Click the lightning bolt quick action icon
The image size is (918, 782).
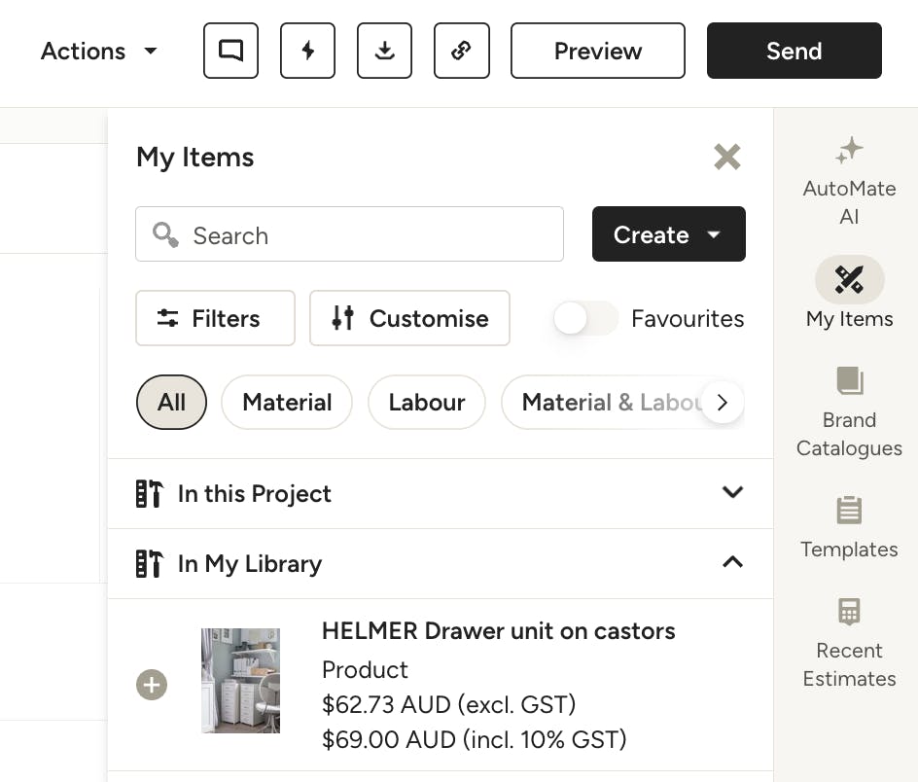307,51
